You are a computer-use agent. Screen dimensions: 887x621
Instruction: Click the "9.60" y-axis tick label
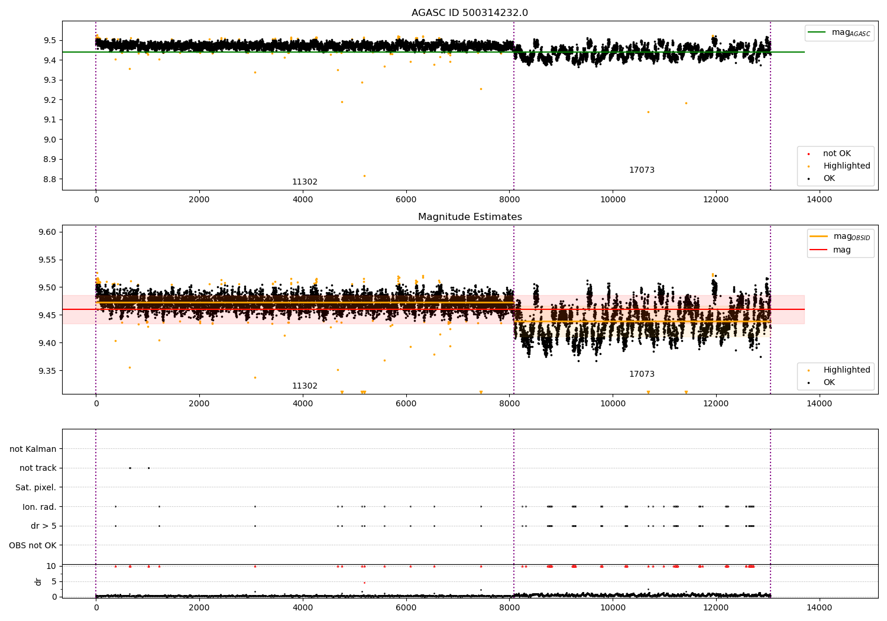click(47, 232)
